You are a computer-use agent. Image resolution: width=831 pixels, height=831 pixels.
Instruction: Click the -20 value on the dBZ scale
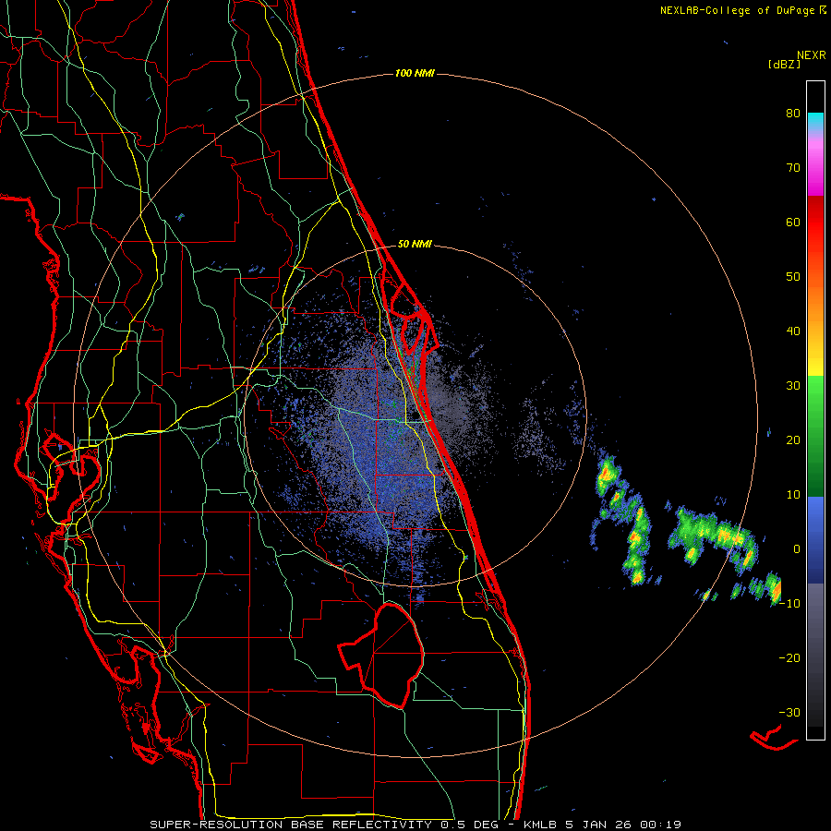(x=789, y=657)
